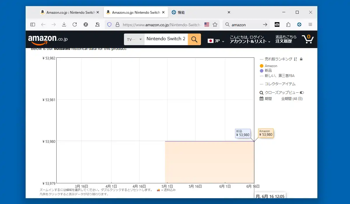Expand the TV search category dropdown

[x=134, y=39]
